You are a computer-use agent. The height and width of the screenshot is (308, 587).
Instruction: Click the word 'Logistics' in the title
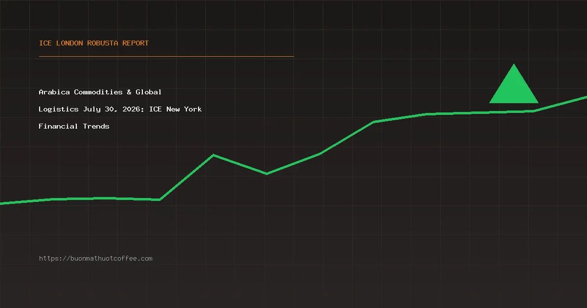[59, 109]
